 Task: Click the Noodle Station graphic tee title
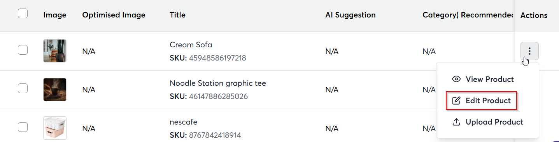[x=218, y=83]
